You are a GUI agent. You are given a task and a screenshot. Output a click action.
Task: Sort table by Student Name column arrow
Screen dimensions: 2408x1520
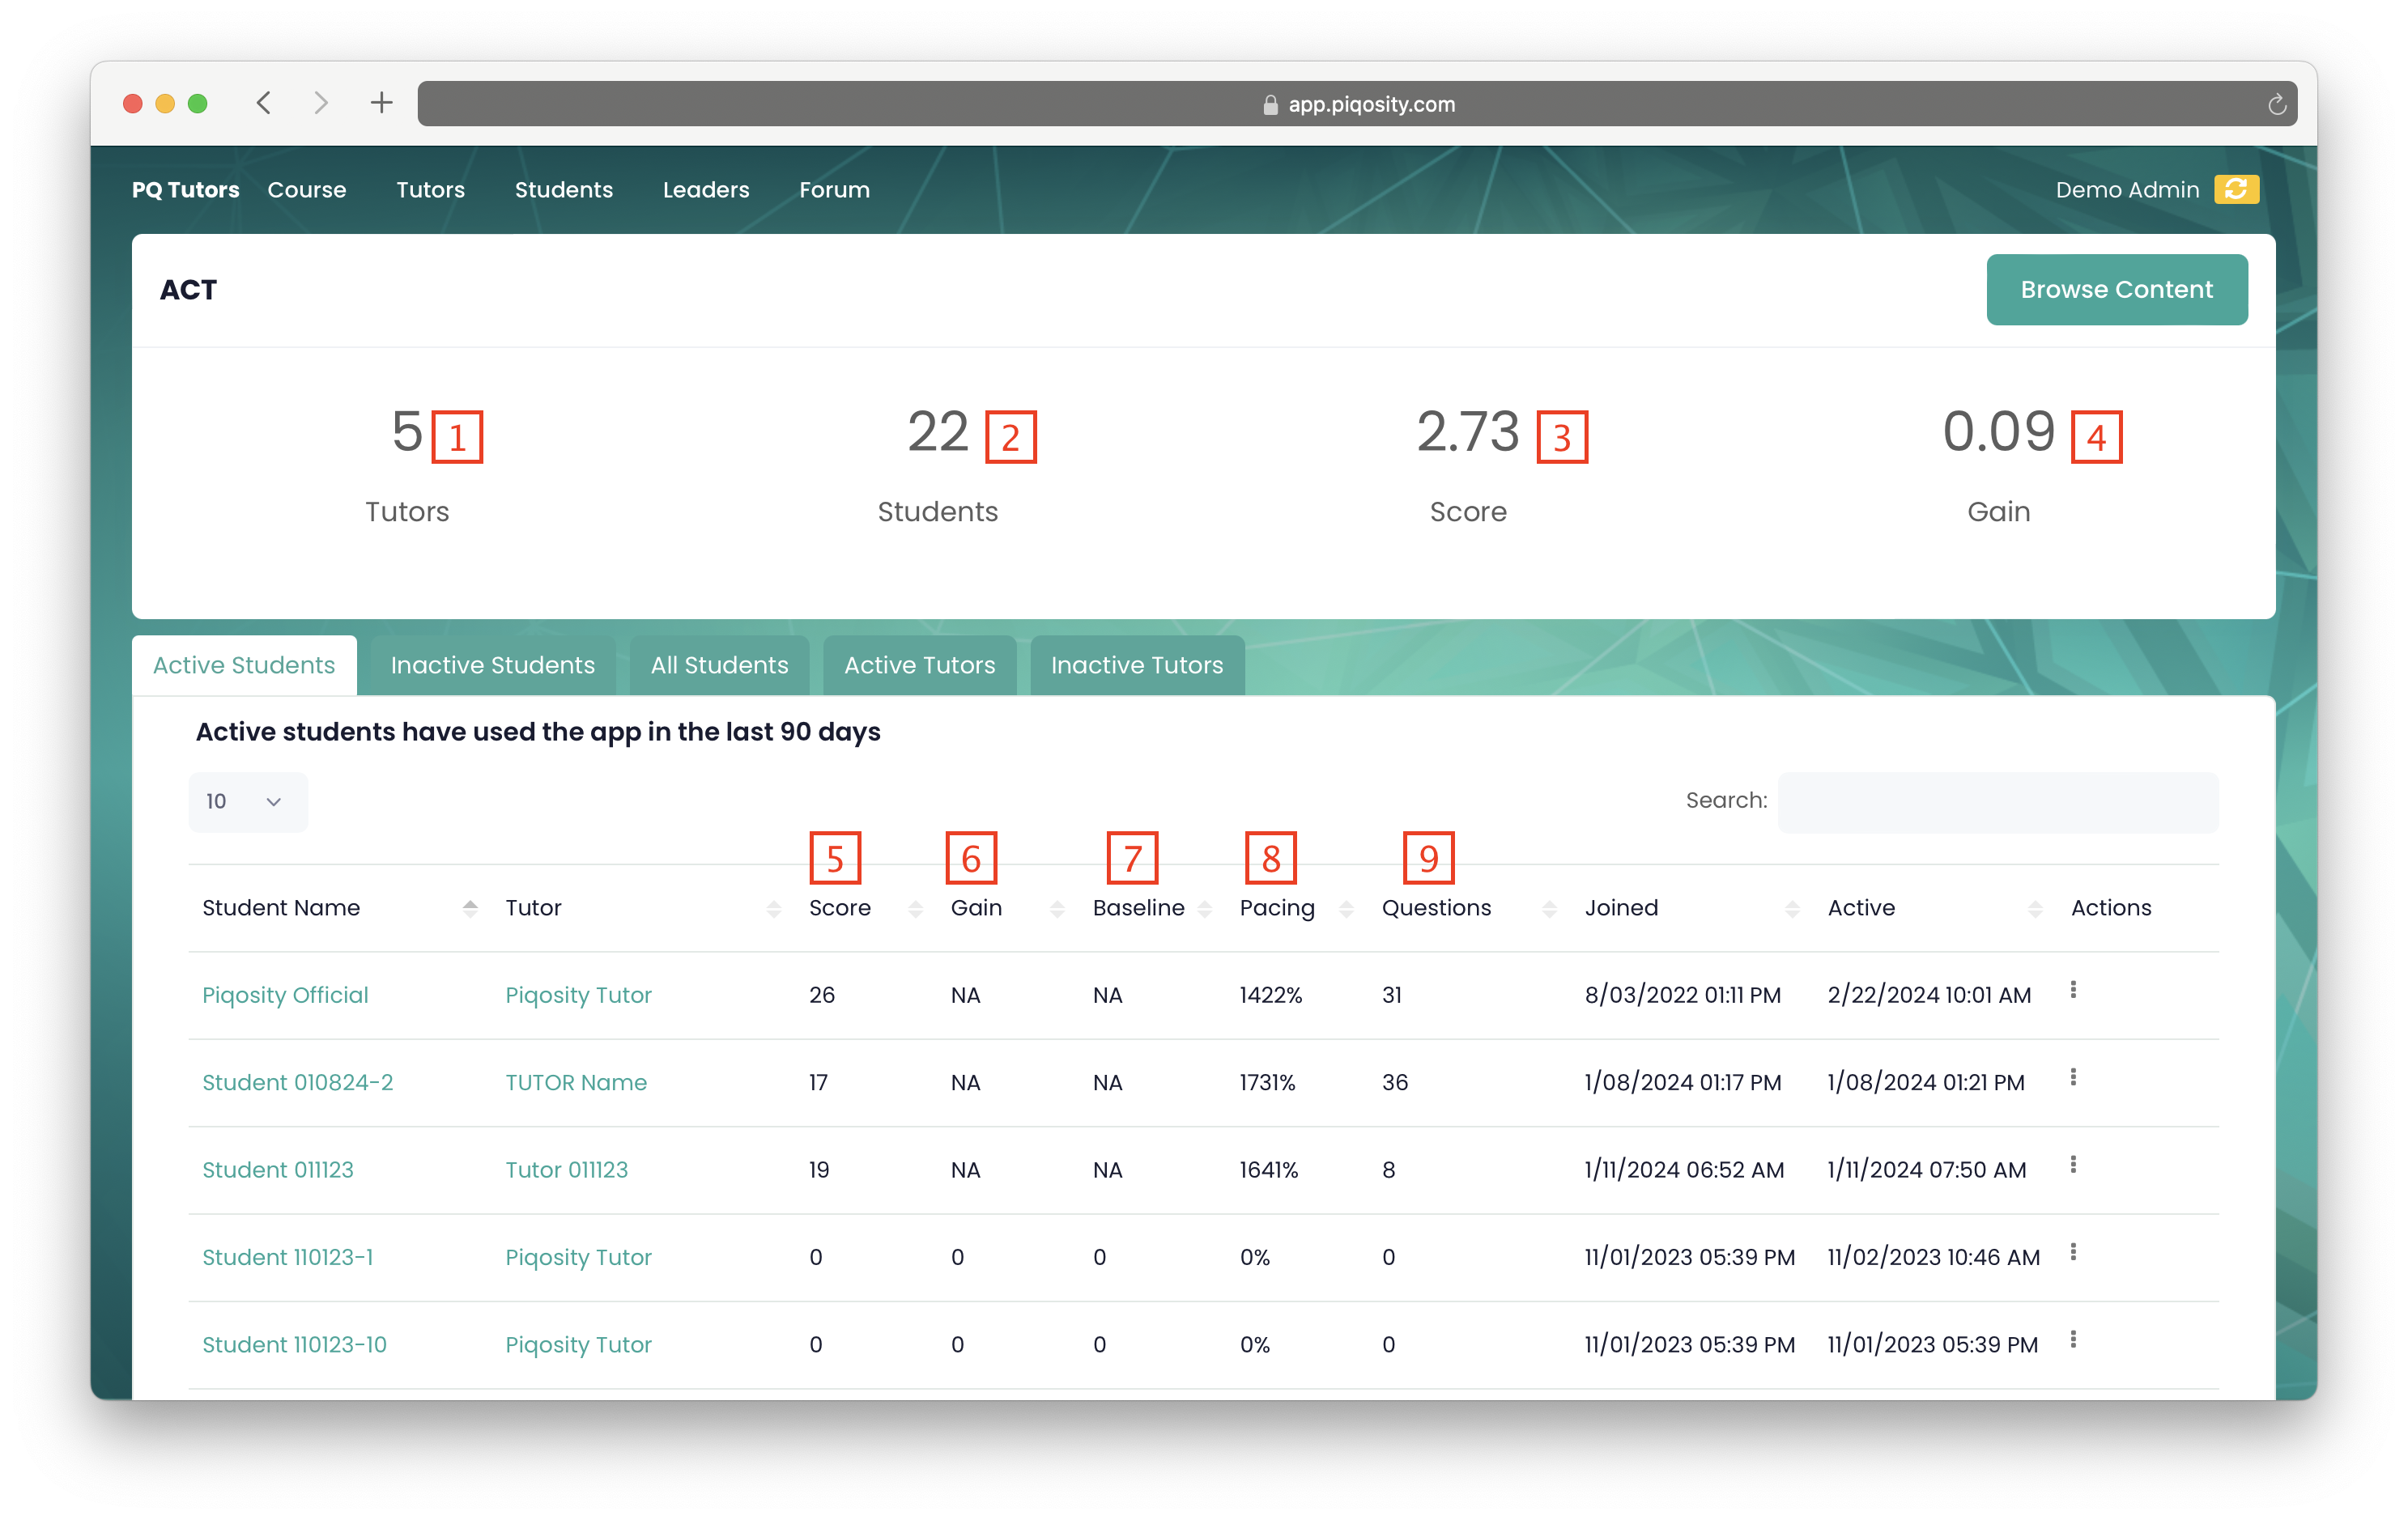tap(470, 907)
